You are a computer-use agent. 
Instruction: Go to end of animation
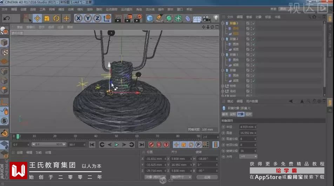[x=141, y=145]
